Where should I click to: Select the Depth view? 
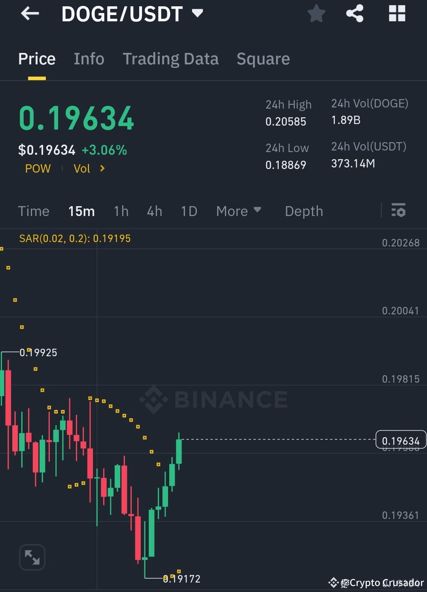coord(304,211)
